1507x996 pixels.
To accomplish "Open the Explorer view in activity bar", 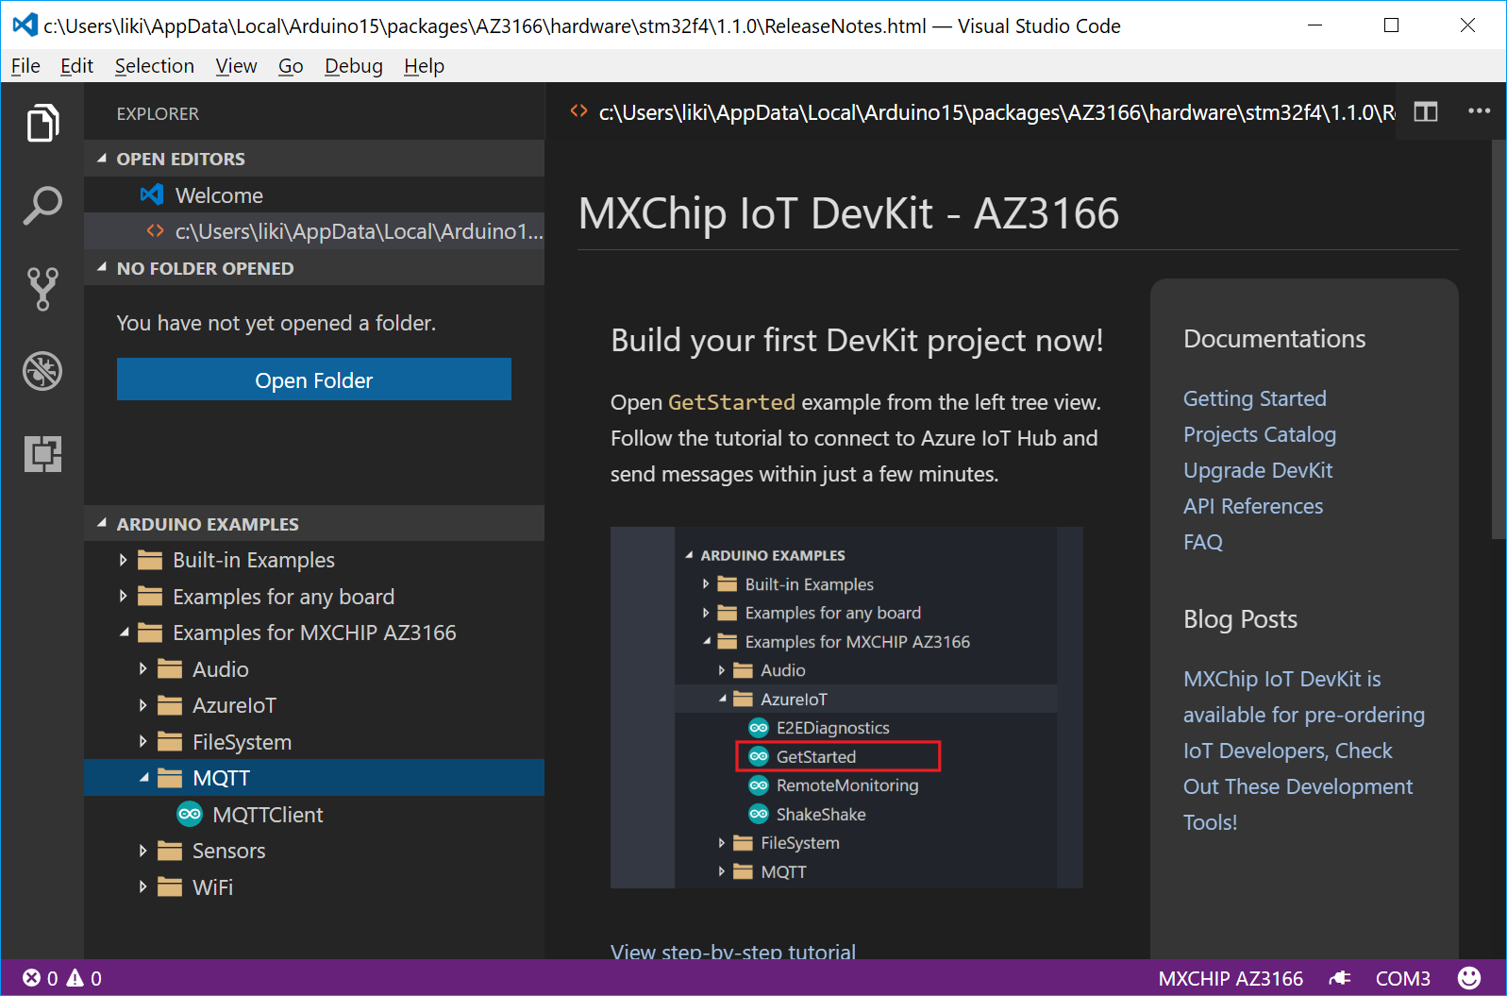I will pyautogui.click(x=42, y=123).
